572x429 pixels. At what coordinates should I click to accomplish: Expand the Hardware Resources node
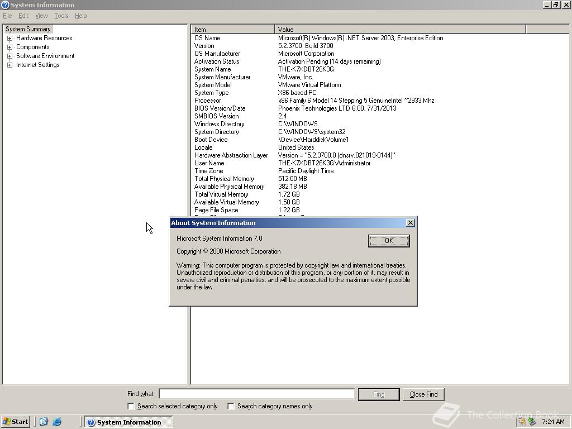tap(10, 38)
